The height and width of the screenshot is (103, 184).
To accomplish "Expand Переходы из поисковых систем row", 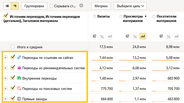I will 5,88.
